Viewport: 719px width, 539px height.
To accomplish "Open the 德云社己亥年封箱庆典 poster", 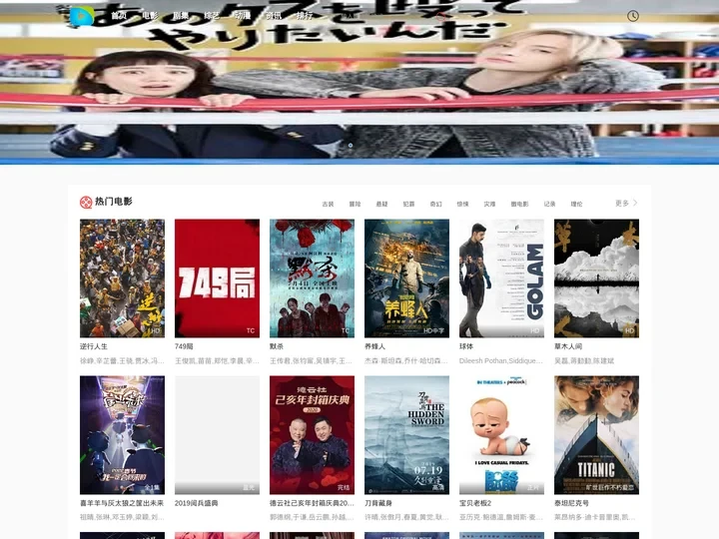I will [312, 435].
